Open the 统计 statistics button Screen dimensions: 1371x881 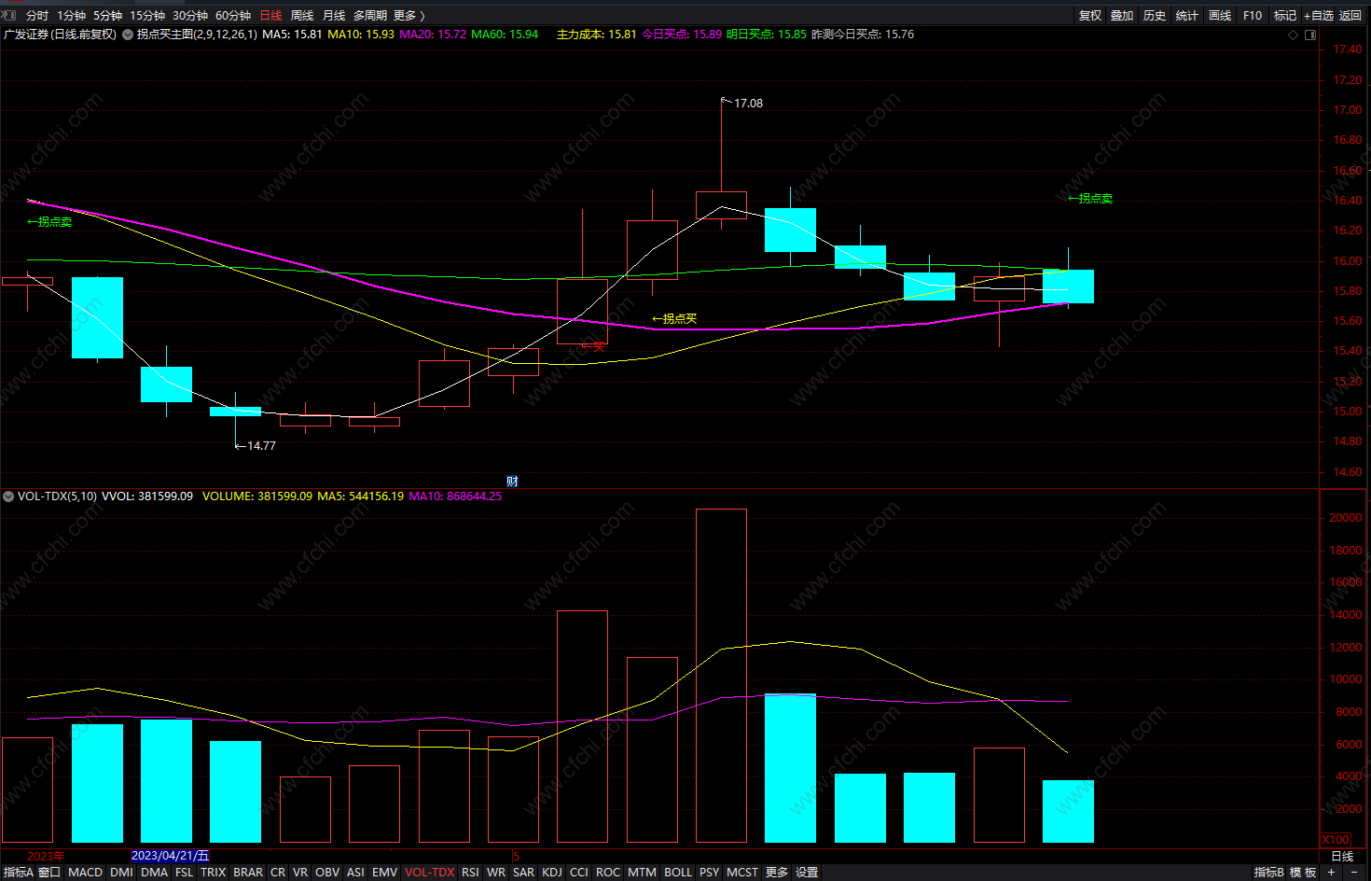click(1187, 16)
